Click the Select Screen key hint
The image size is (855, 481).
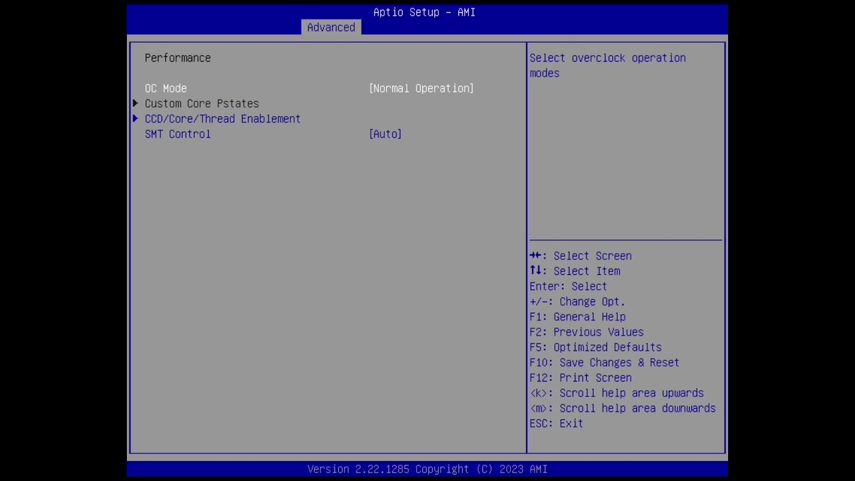[580, 256]
